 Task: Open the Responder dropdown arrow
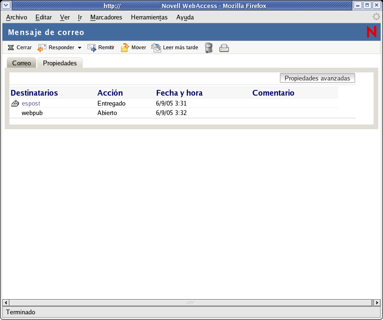79,48
